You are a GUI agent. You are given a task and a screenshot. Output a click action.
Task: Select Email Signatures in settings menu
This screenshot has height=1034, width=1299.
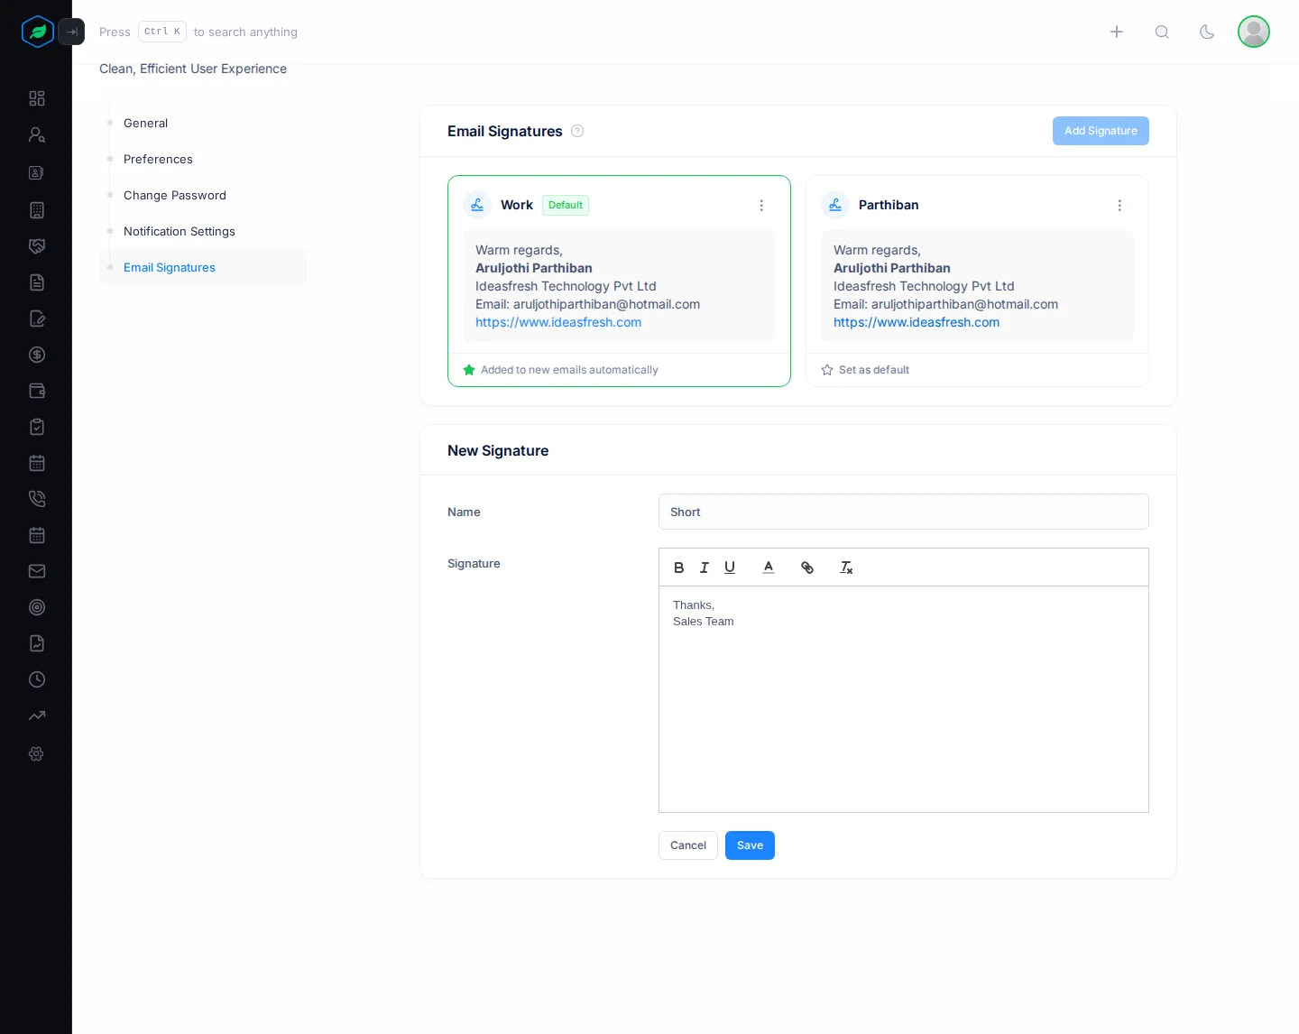[x=203, y=267]
